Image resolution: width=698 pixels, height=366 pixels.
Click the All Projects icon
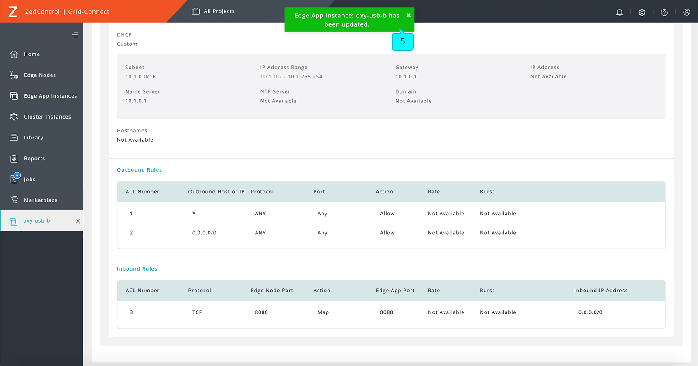(x=196, y=11)
